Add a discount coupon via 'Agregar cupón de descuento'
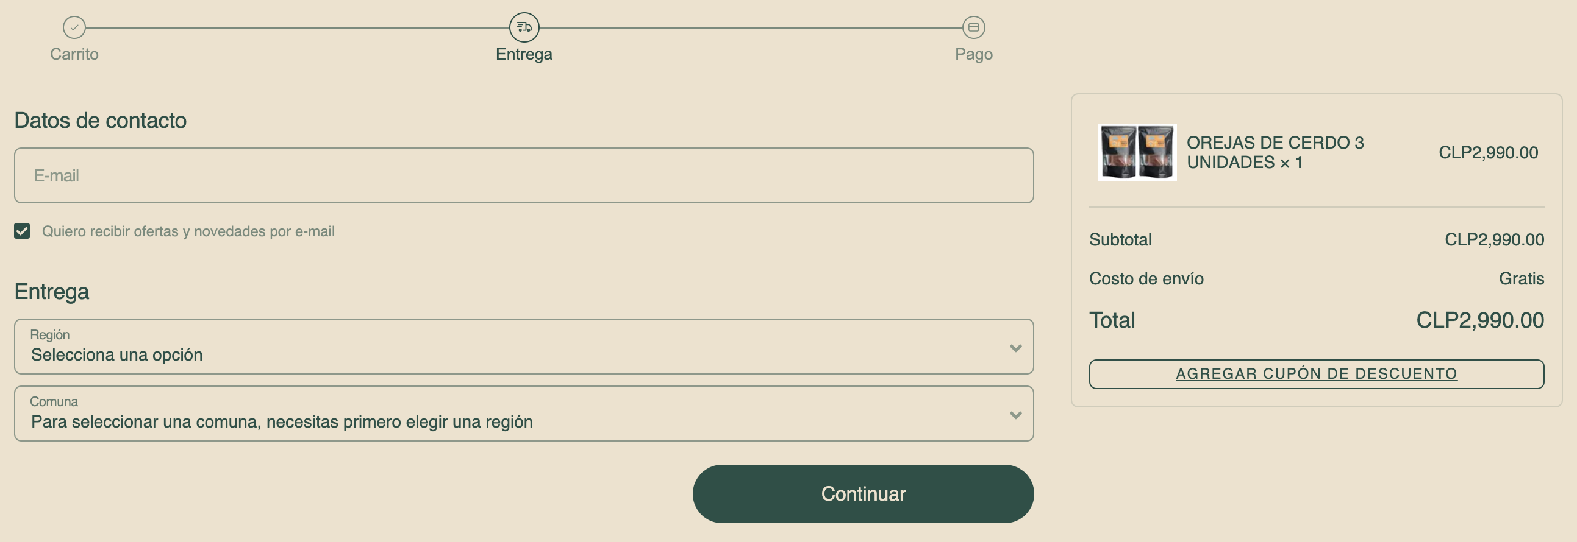This screenshot has height=542, width=1577. 1316,374
